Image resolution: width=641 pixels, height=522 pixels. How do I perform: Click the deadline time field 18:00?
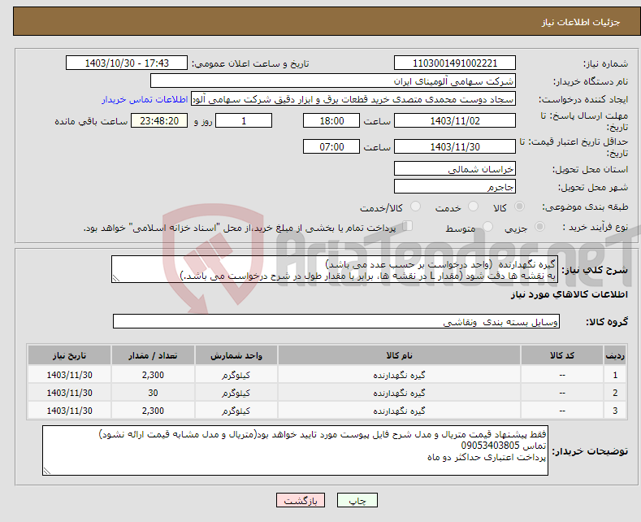click(331, 120)
